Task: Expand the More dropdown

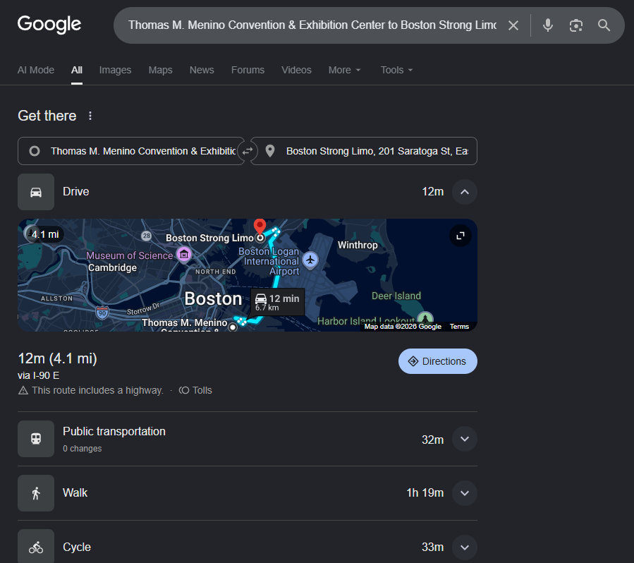Action: pos(344,70)
